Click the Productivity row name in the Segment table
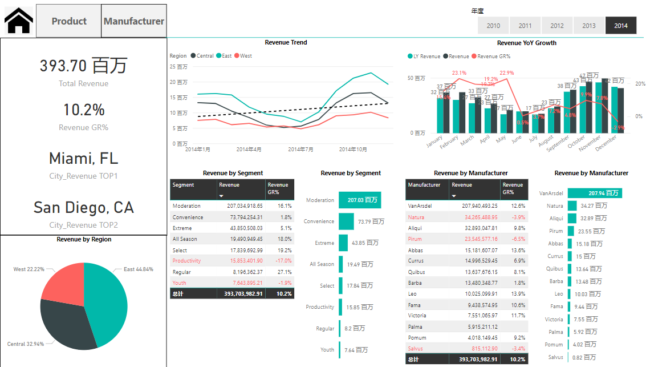 pos(186,260)
